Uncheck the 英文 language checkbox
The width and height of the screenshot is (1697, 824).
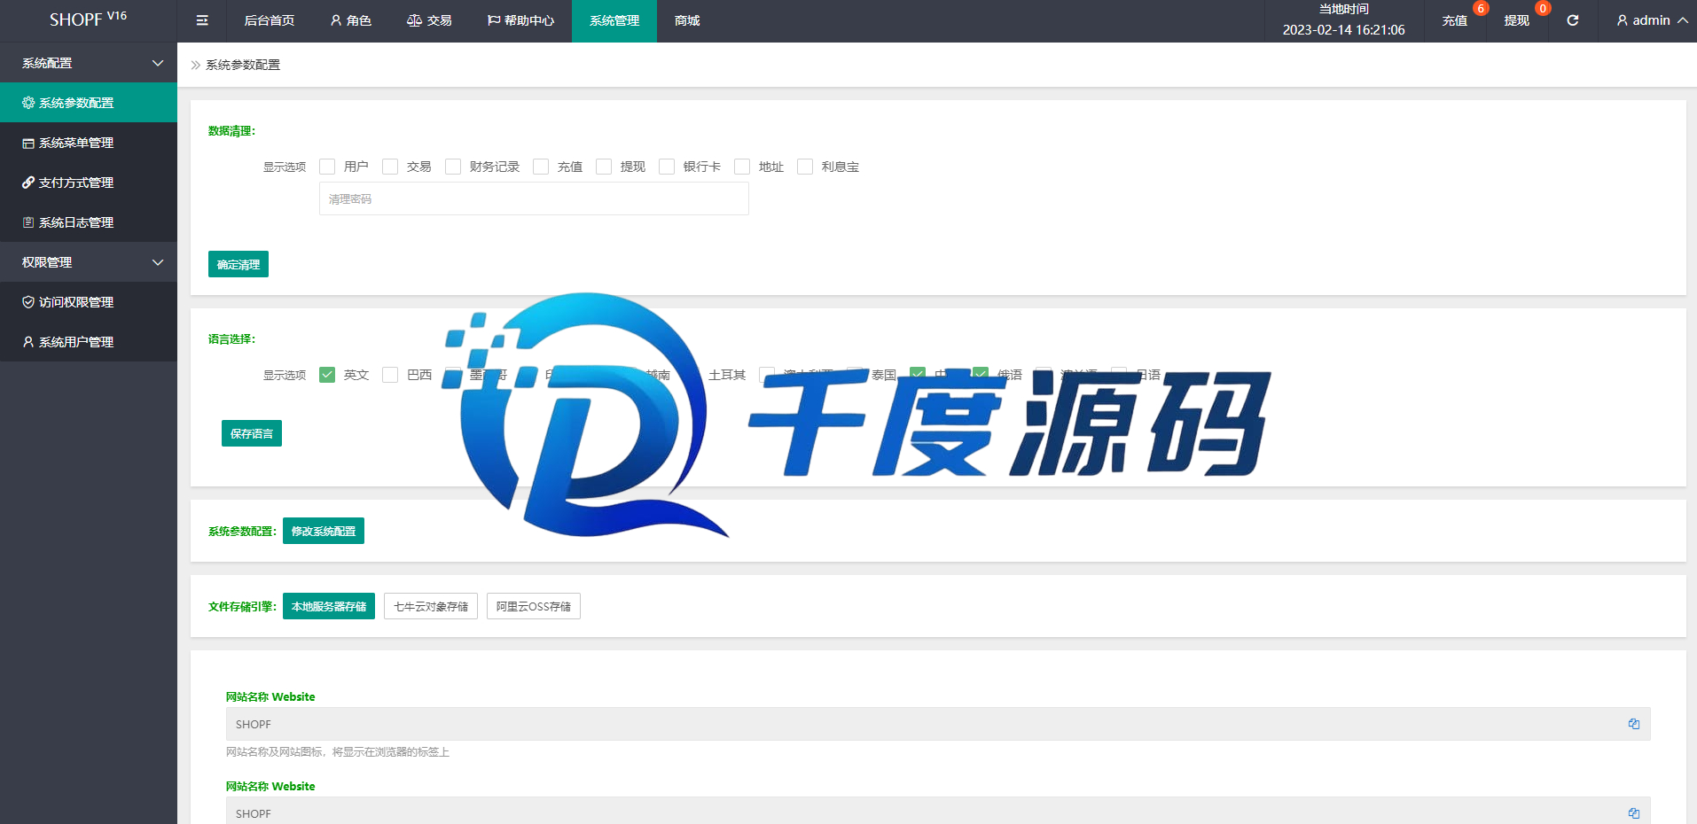(327, 375)
